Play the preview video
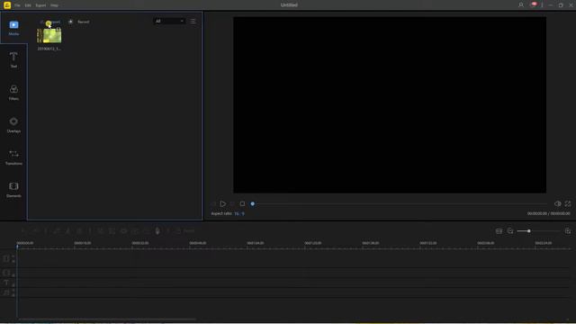Screen dimensions: 576x324 click(x=223, y=203)
